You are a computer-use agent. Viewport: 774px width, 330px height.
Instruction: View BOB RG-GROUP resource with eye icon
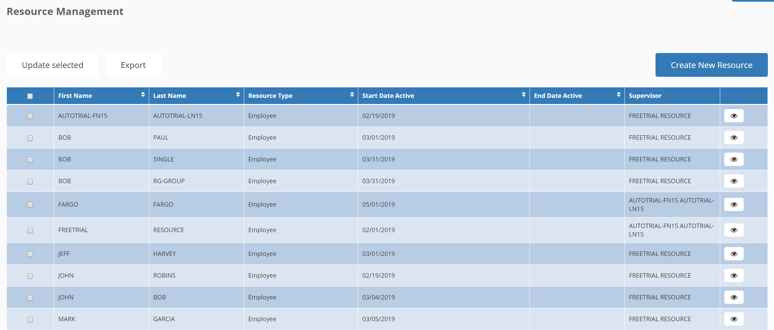point(733,181)
